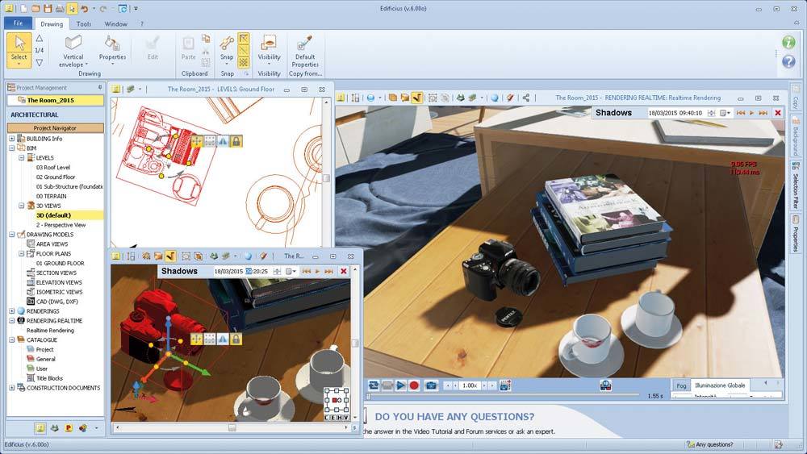Click the Vertical envelope tool

(73, 48)
